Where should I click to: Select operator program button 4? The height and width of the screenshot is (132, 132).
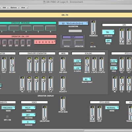click(26, 28)
